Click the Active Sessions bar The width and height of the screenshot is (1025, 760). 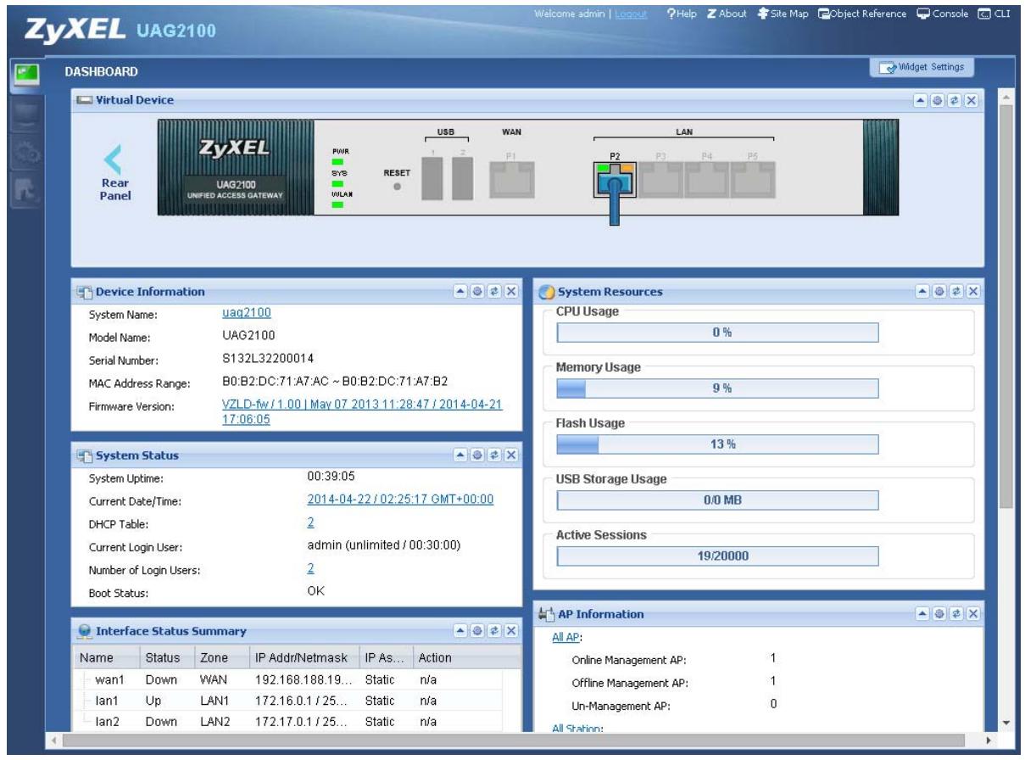[717, 556]
